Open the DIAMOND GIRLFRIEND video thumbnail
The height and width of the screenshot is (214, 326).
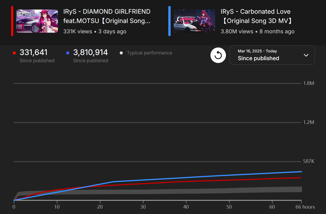tap(37, 21)
